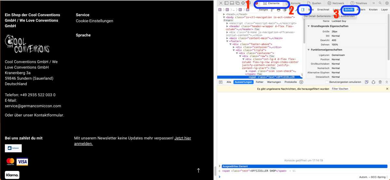The image size is (390, 180).
Task: Open the inspector search magnifier
Action: pos(380,3)
